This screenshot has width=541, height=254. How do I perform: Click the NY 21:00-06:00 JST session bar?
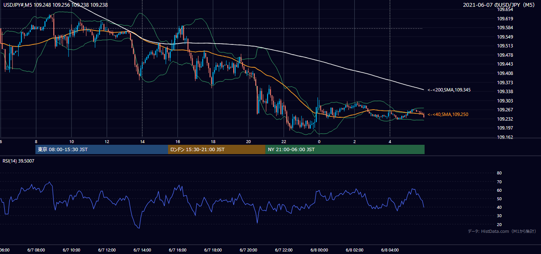[345, 149]
